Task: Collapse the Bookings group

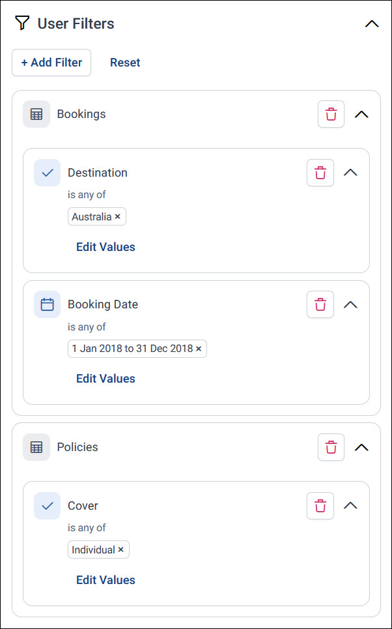Action: (x=361, y=114)
